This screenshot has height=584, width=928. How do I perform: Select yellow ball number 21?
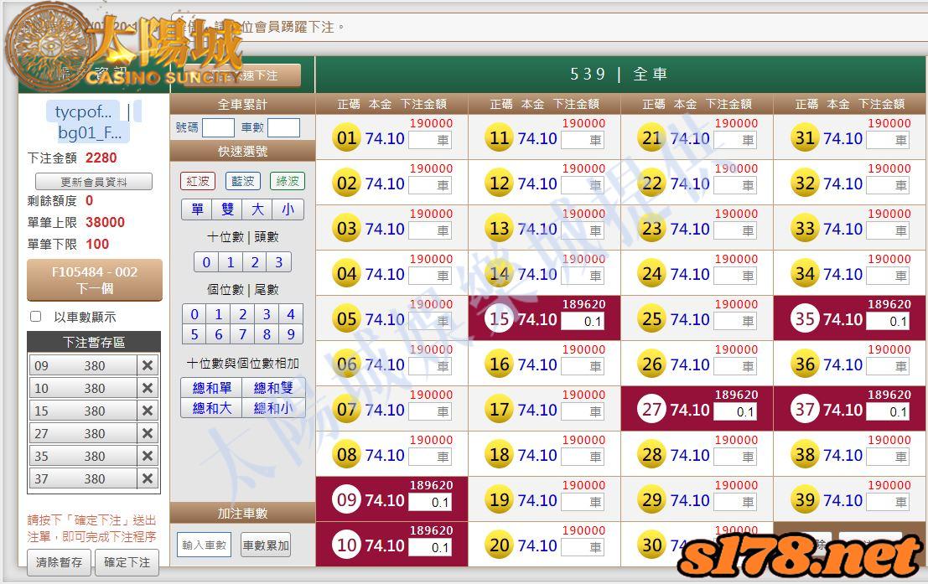click(x=651, y=138)
